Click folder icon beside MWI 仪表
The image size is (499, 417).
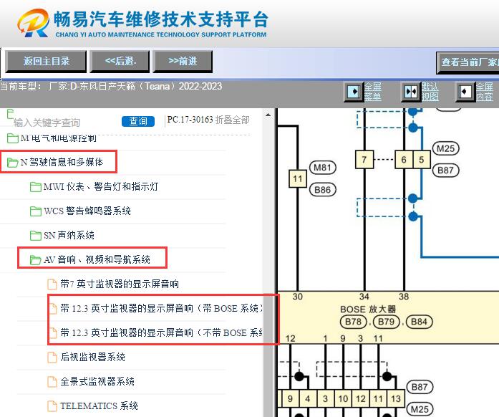(35, 187)
